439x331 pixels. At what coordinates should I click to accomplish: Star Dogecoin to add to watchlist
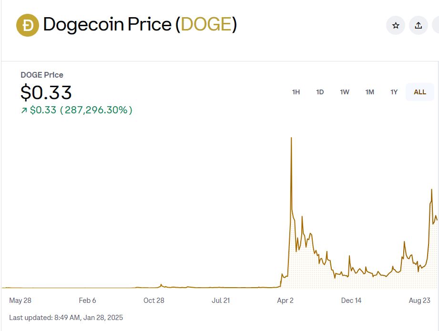pyautogui.click(x=396, y=25)
